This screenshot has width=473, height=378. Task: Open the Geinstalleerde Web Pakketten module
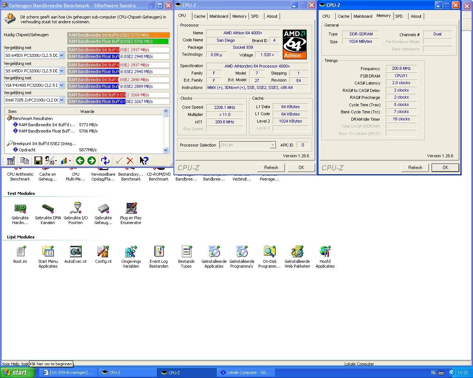297,257
